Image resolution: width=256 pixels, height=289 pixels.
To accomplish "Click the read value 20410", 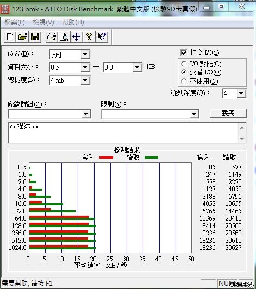I will click(x=233, y=218).
